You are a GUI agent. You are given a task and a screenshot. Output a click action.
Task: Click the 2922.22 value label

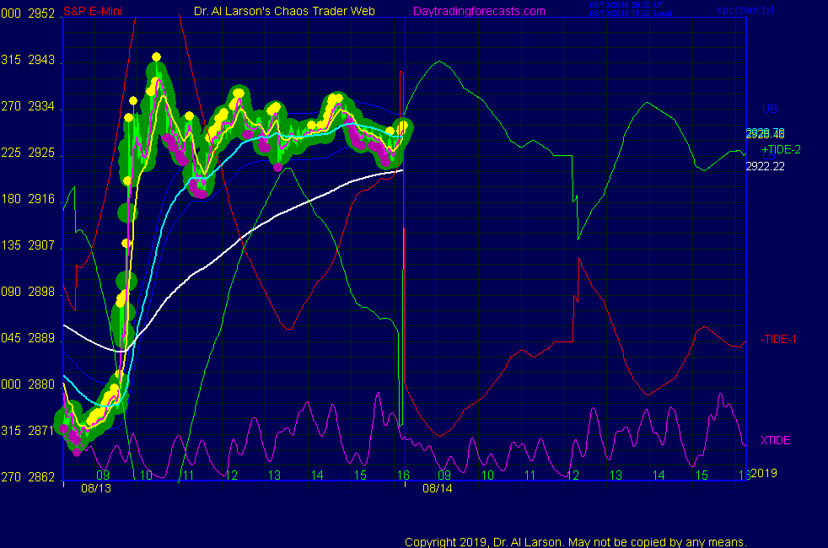point(765,166)
